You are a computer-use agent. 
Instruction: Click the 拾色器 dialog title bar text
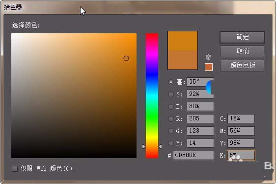13,7
